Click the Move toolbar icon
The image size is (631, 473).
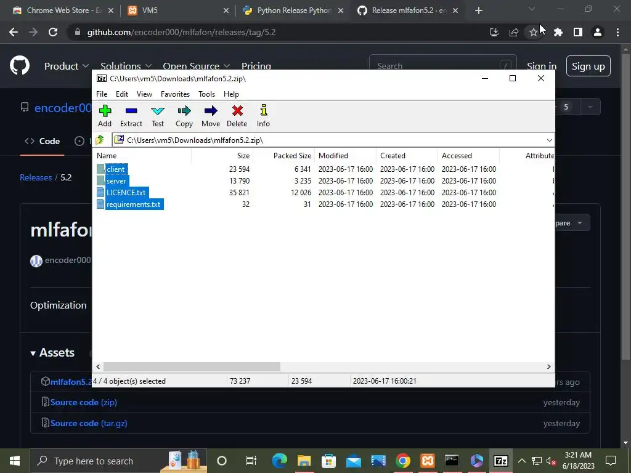211,116
